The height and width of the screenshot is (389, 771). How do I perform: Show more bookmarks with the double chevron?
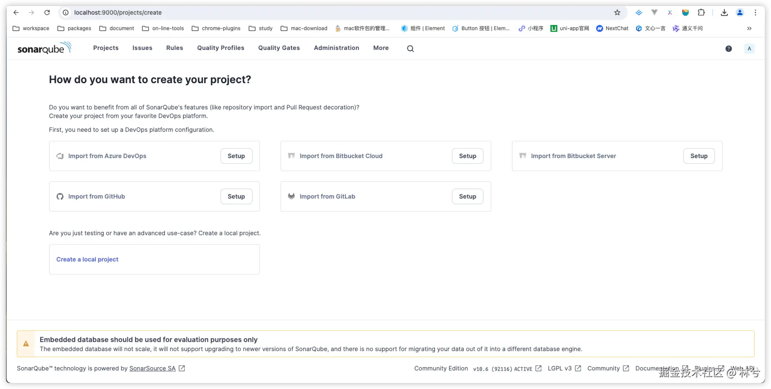[749, 28]
